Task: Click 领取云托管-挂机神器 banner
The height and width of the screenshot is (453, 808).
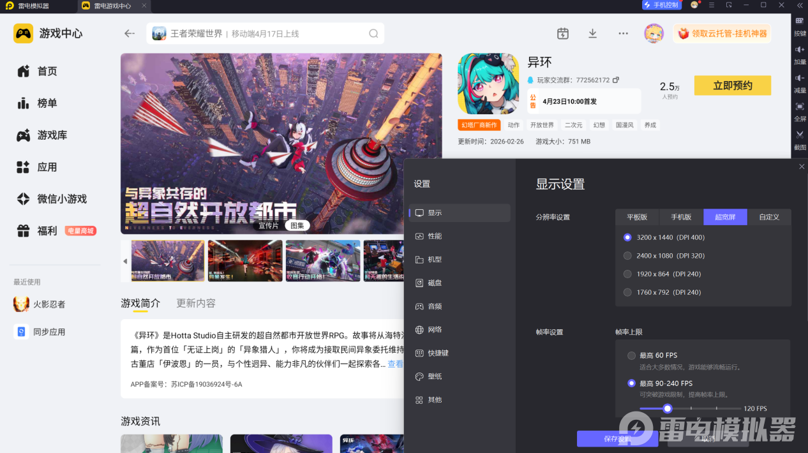Action: 722,33
